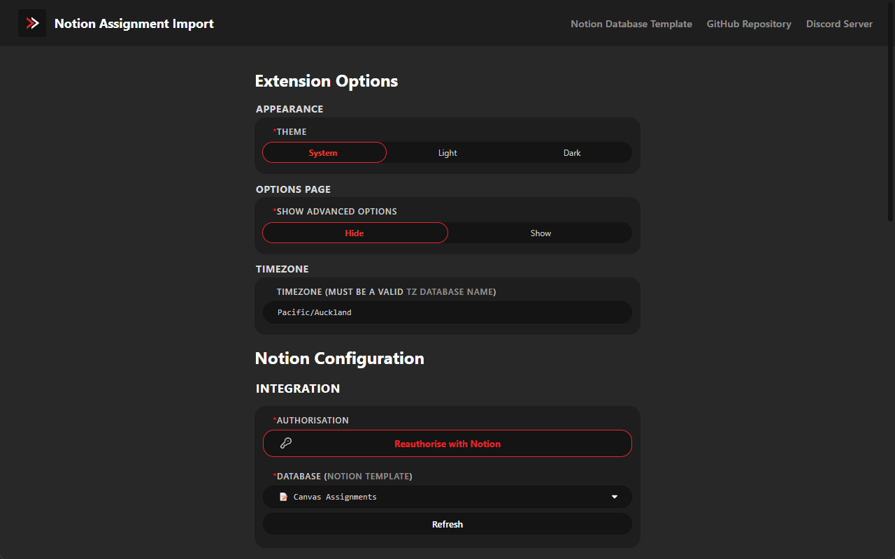Refresh the database list

coord(447,523)
